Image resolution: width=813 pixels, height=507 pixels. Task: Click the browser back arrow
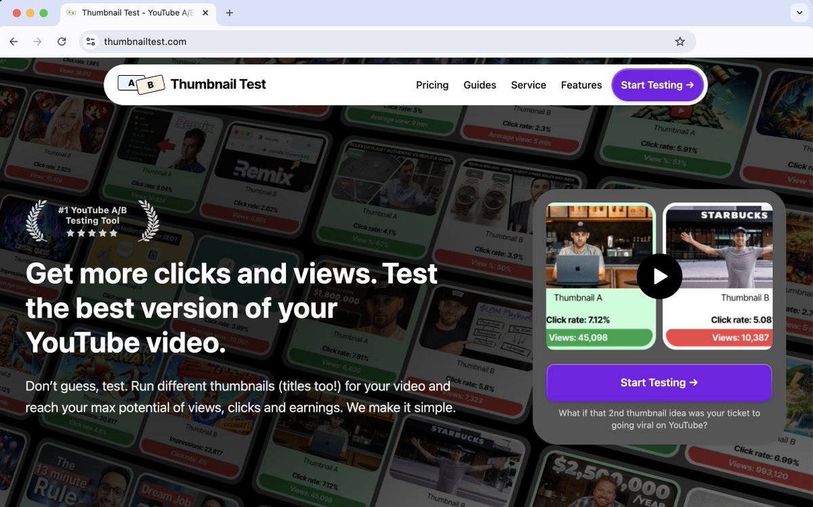click(14, 41)
